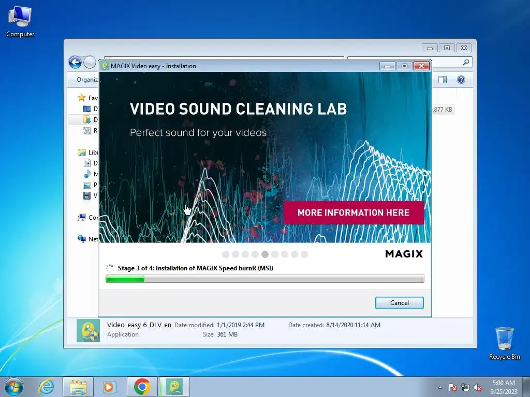Click the Videos library film icon
The image size is (530, 397).
pos(87,195)
